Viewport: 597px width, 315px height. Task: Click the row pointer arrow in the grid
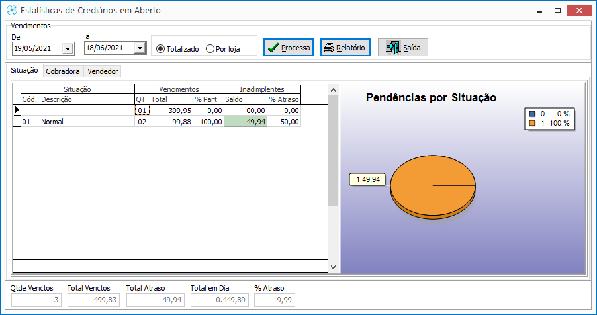[17, 110]
